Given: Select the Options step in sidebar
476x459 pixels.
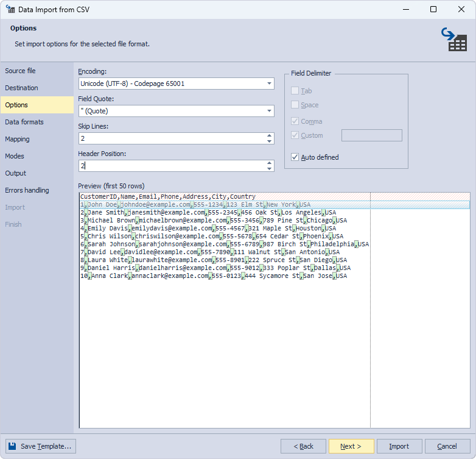Looking at the screenshot, I should (x=37, y=105).
